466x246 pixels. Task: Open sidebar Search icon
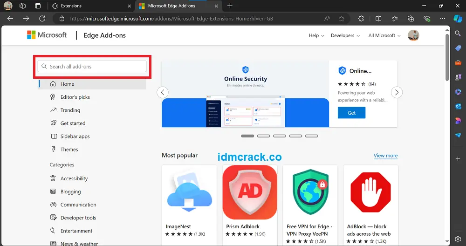pos(458,34)
